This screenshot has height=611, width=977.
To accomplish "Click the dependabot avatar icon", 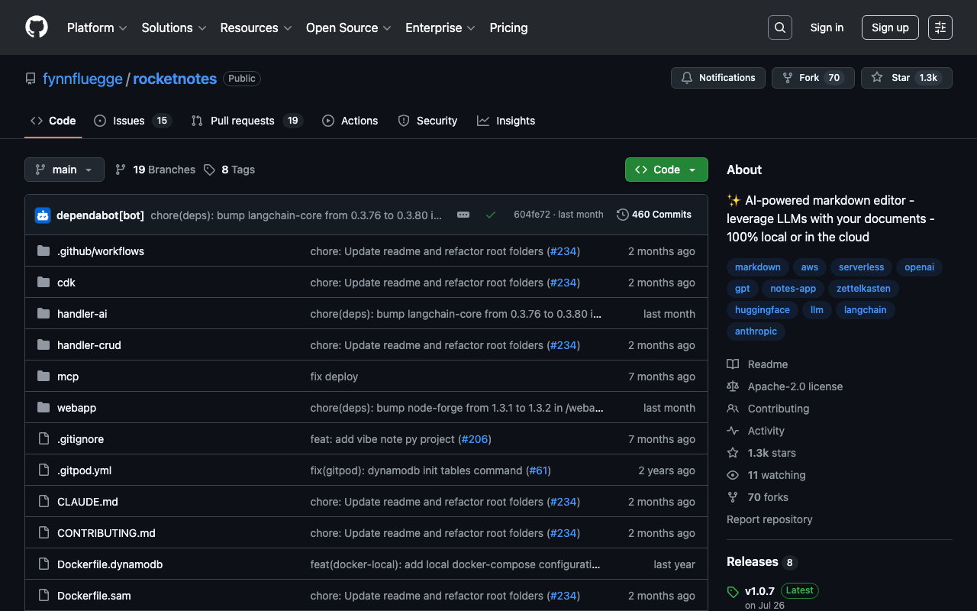I will tap(43, 215).
